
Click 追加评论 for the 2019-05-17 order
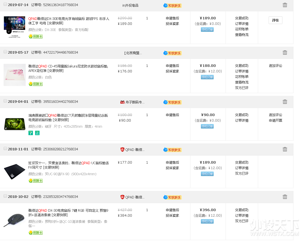[x=276, y=66]
